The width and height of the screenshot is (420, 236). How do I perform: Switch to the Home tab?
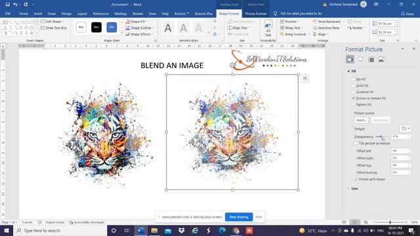(x=24, y=13)
